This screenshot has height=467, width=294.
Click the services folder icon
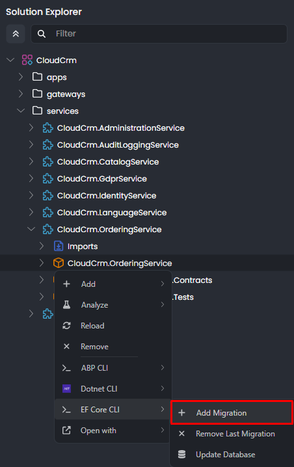pyautogui.click(x=37, y=111)
